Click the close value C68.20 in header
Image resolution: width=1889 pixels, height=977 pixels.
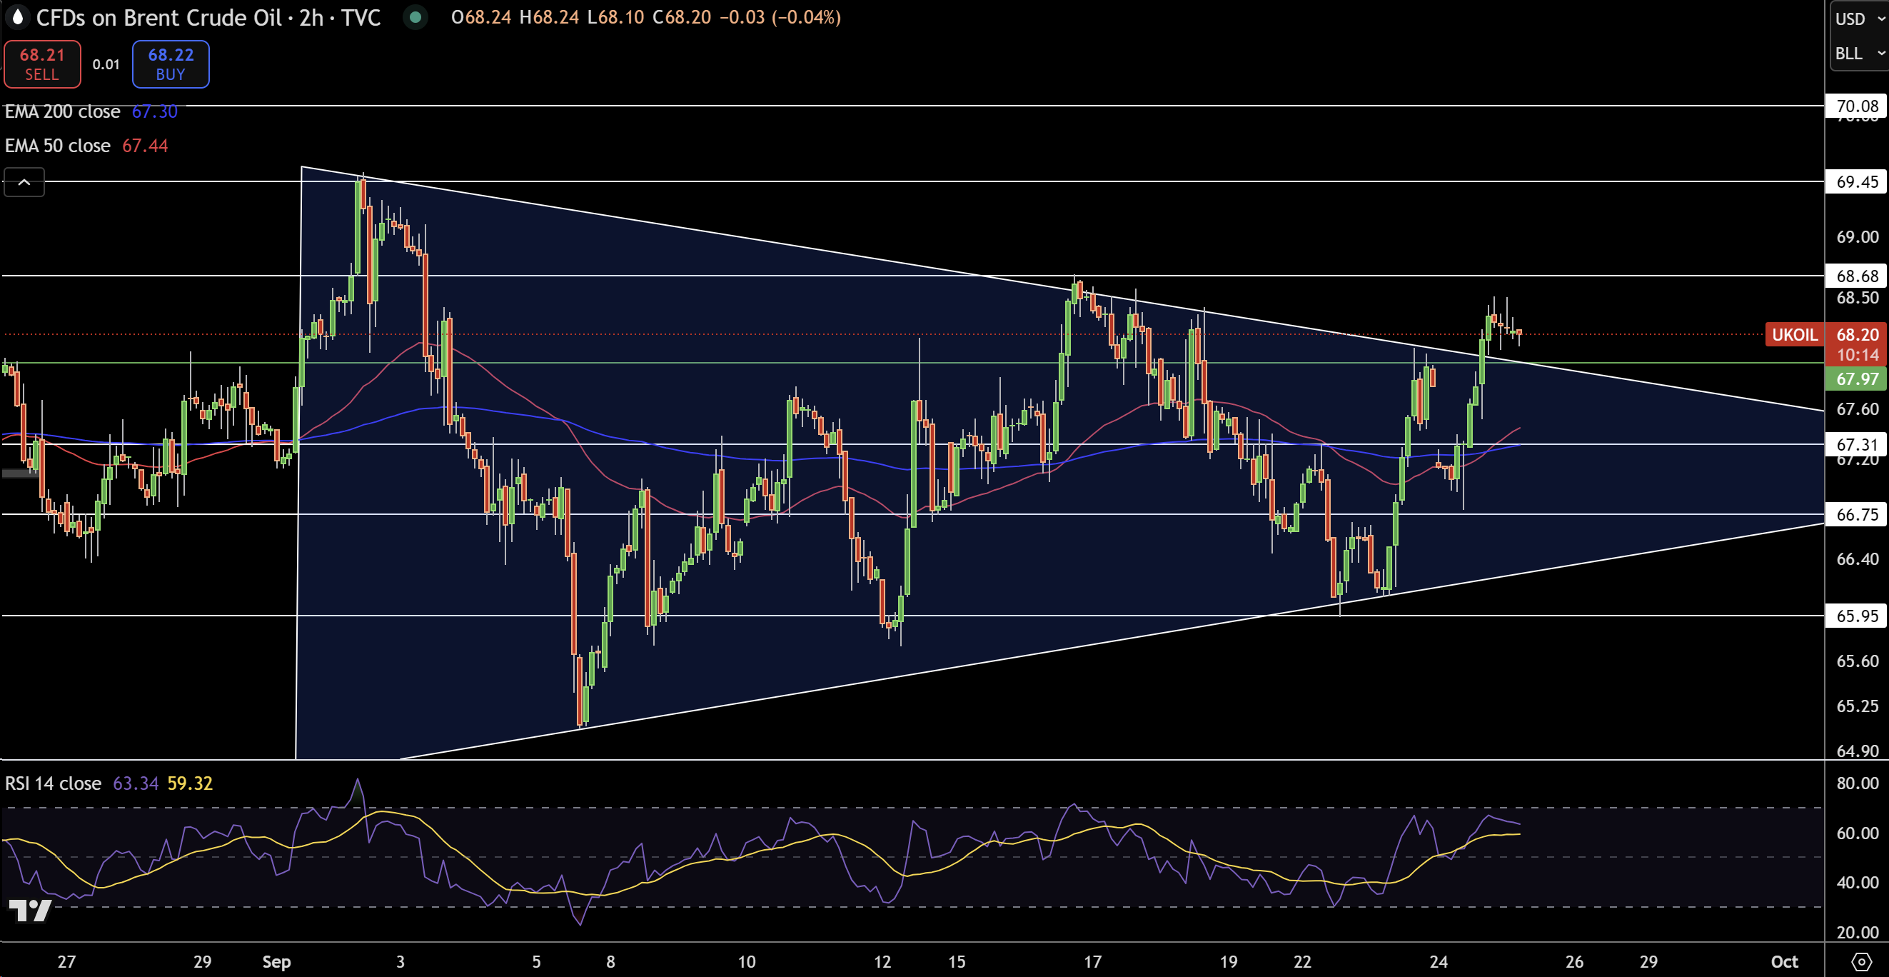coord(682,17)
